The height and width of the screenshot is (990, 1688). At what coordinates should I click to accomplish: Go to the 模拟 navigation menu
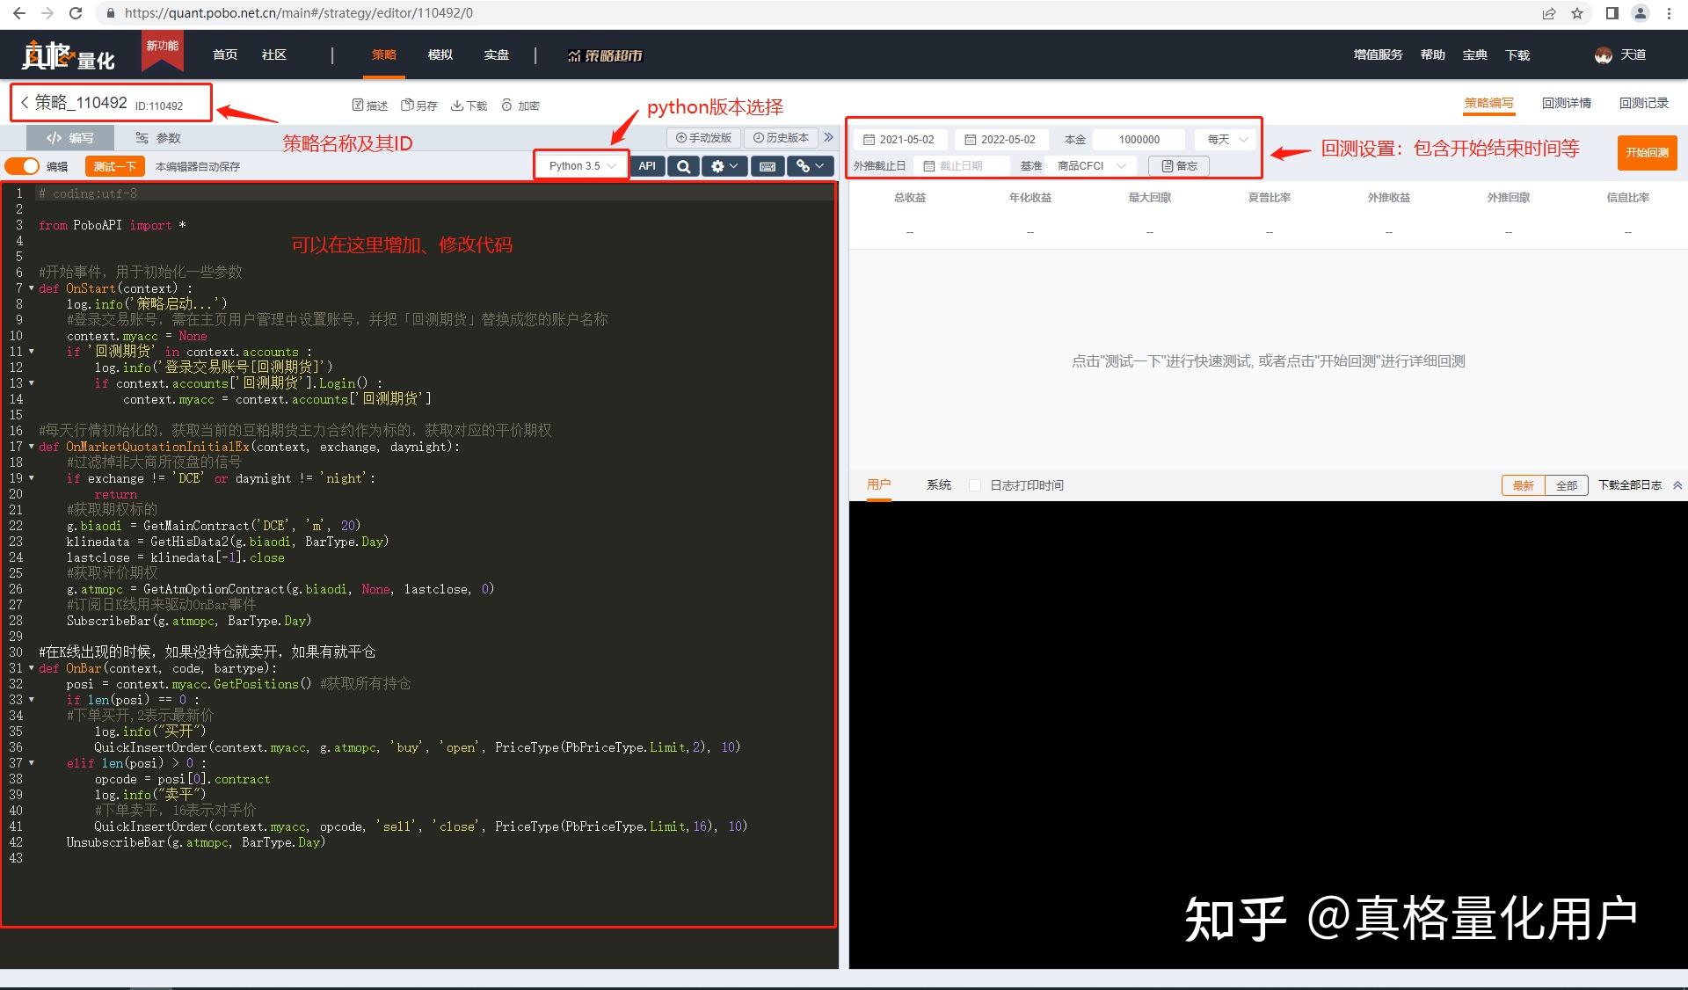point(440,55)
